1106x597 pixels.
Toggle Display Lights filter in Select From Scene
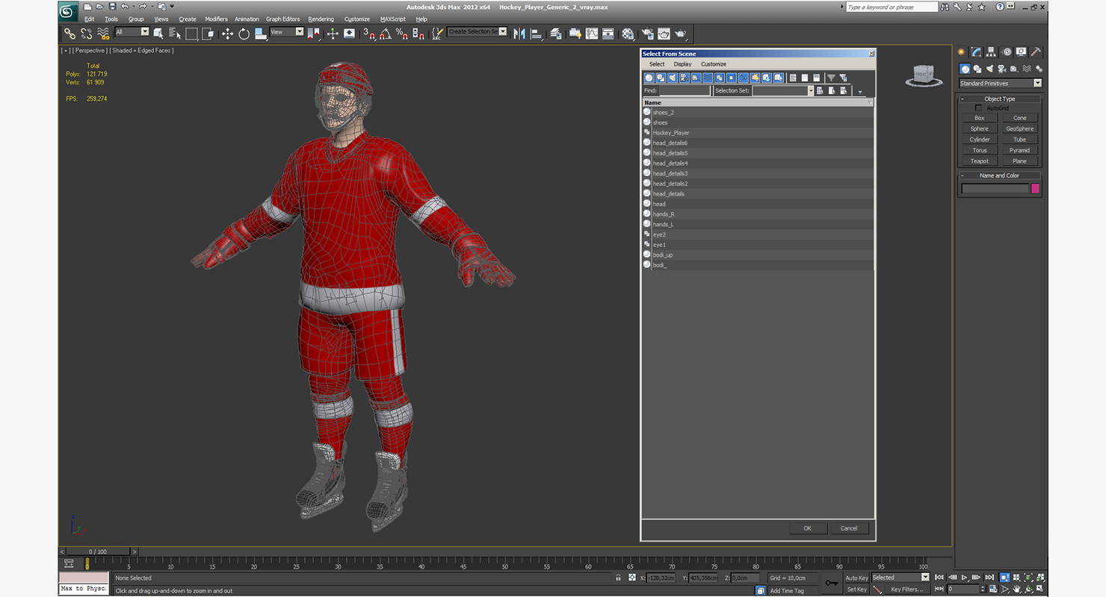(673, 78)
